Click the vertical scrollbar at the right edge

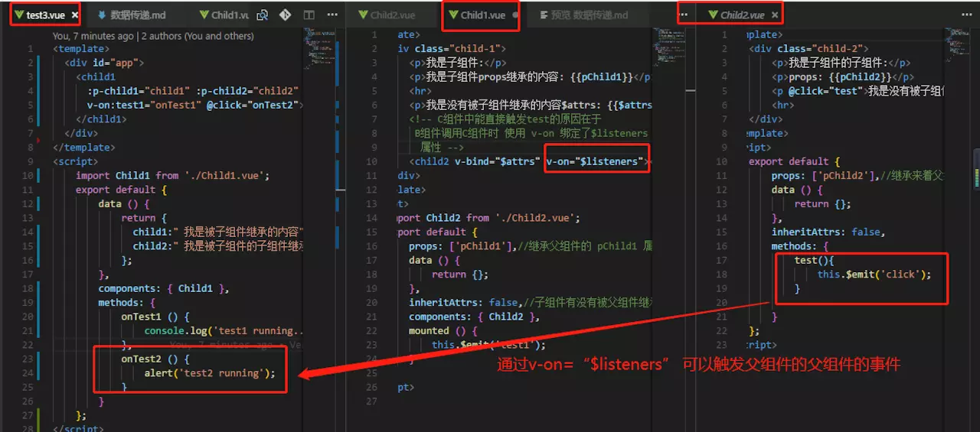pyautogui.click(x=975, y=168)
